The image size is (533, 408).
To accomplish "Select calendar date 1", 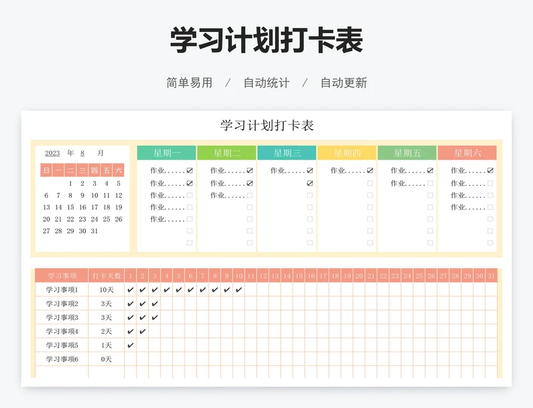I will click(71, 184).
